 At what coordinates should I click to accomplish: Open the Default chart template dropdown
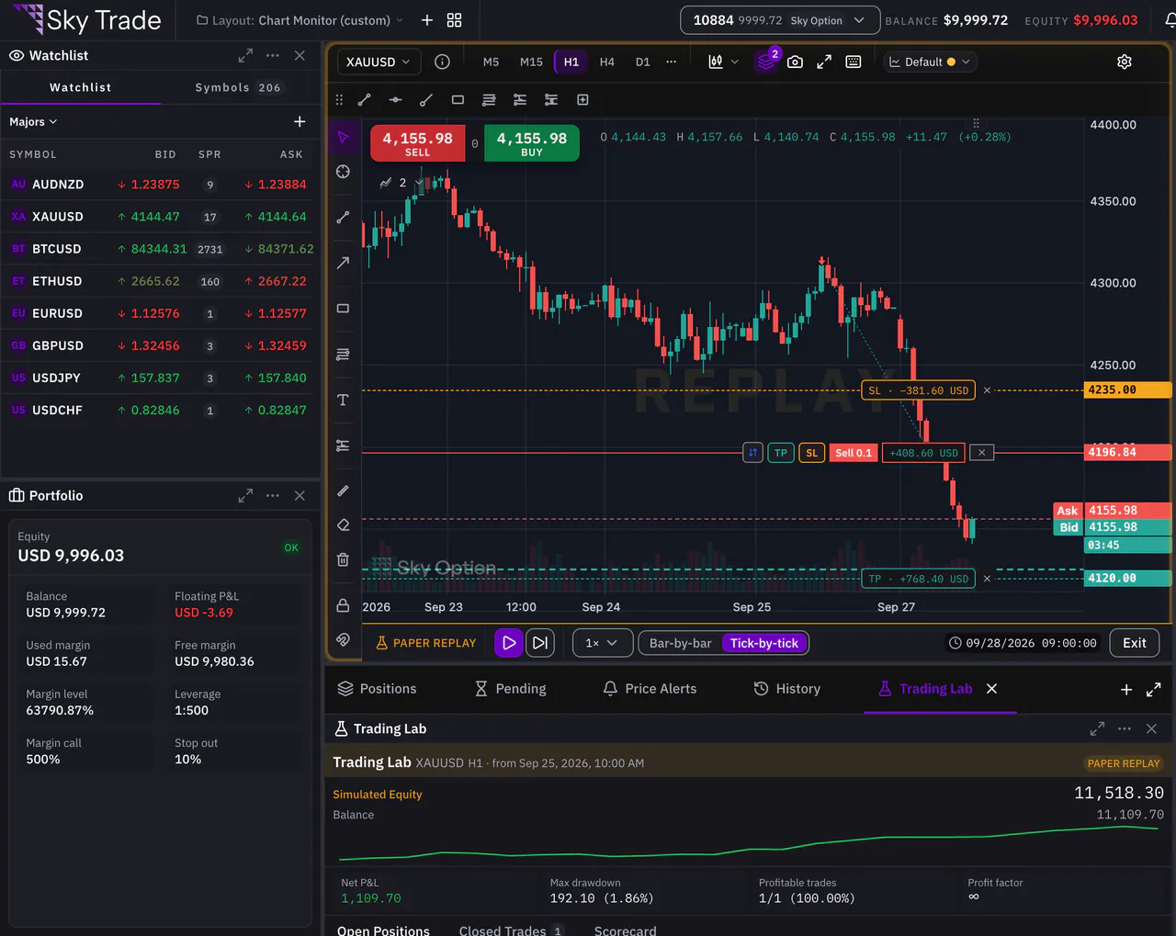[930, 62]
